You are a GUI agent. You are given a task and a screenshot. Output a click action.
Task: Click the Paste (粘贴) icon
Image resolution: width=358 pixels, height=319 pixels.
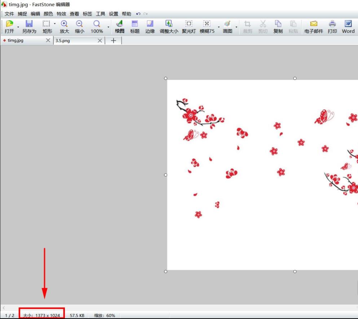coord(293,24)
